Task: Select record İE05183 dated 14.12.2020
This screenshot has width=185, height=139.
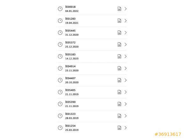Action: [x=92, y=57]
